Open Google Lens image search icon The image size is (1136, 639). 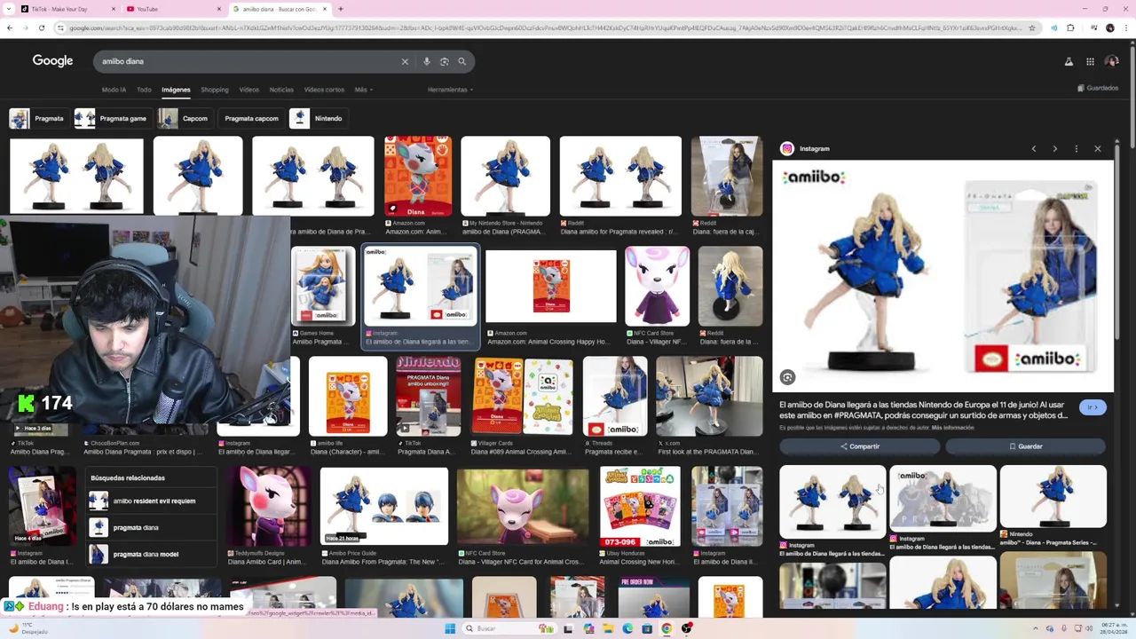[445, 61]
